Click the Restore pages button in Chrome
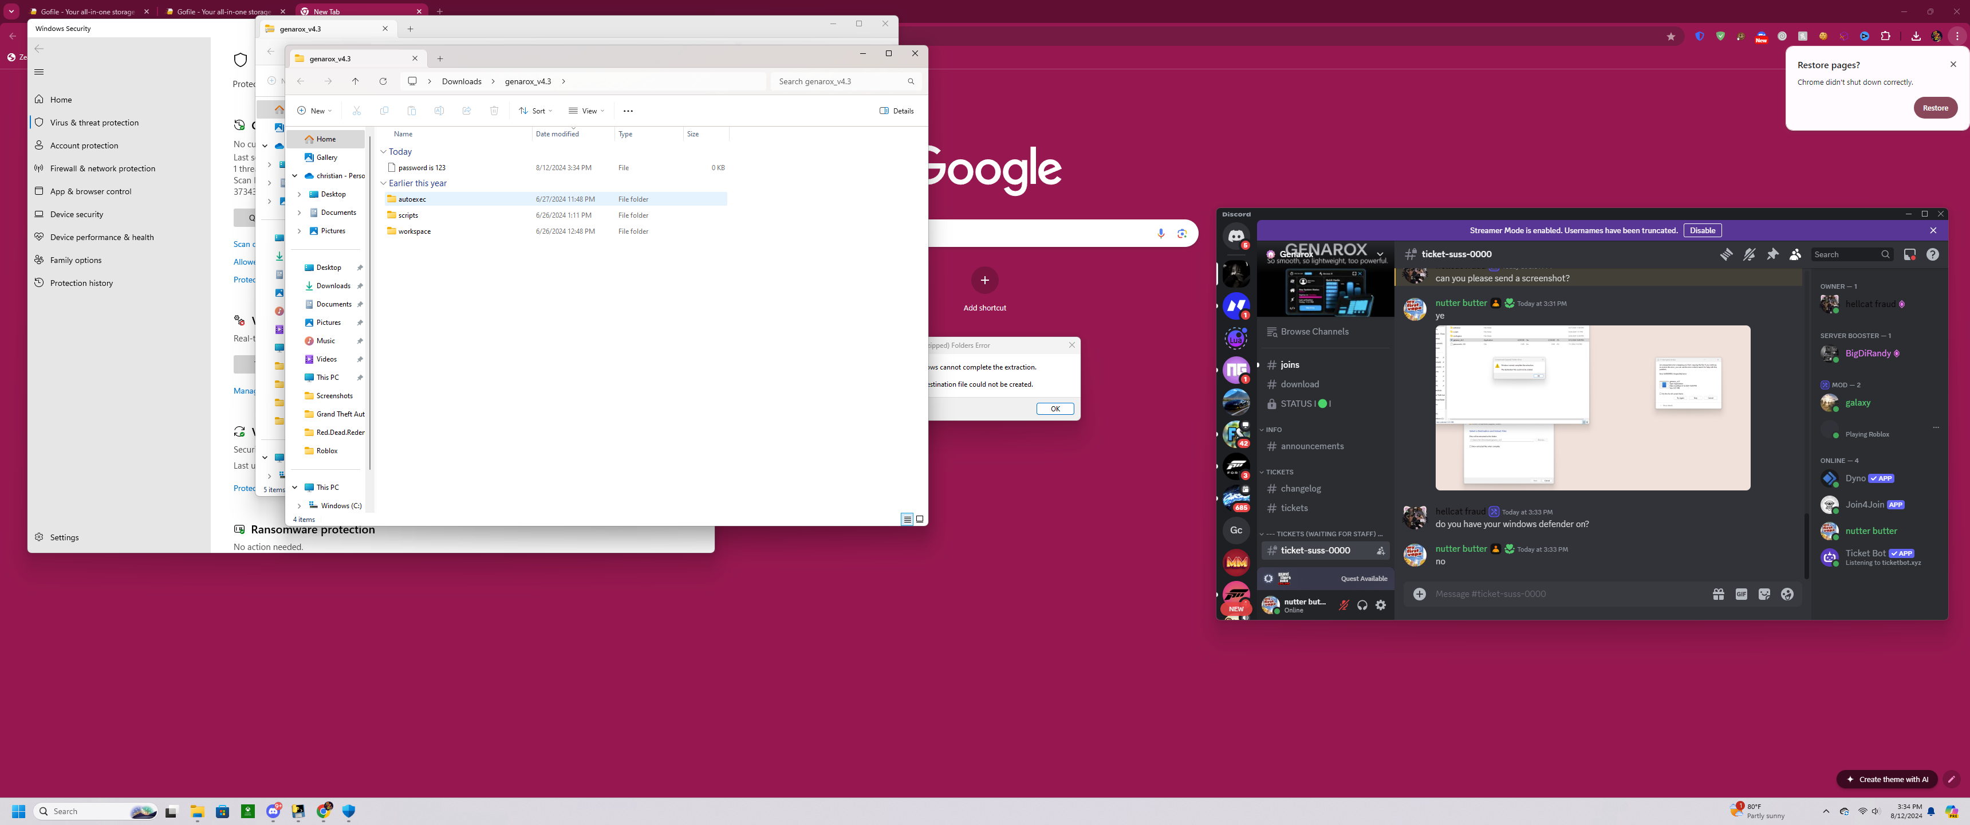 point(1935,108)
